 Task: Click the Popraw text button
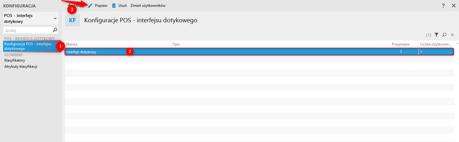[101, 6]
